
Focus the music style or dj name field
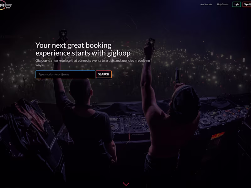[x=65, y=74]
